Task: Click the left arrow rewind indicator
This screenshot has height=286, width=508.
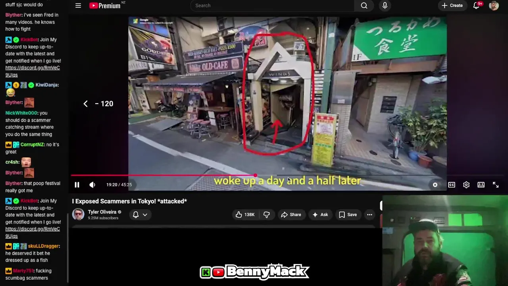Action: pyautogui.click(x=85, y=104)
